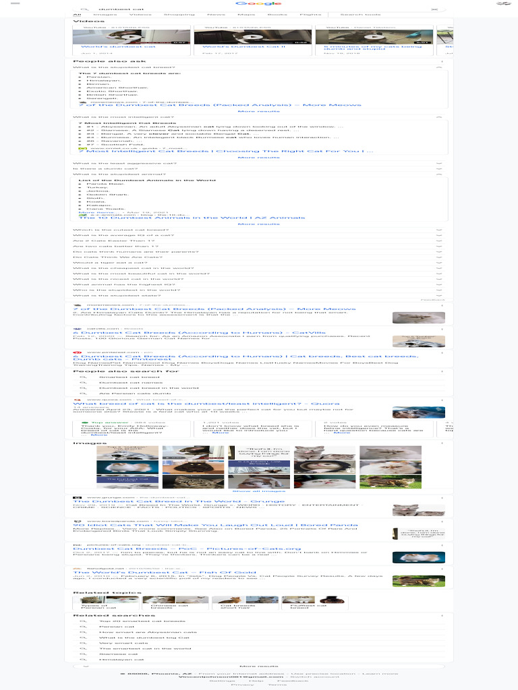The height and width of the screenshot is (690, 518).
Task: Click the search magnifier icon in search bar
Action: point(84,9)
